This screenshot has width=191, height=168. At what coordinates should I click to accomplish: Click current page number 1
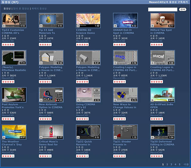point(163,164)
